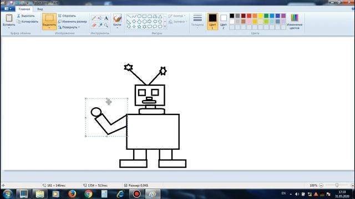Expand the shapes gallery more arrow
Image resolution: width=355 pixels, height=199 pixels.
click(165, 27)
